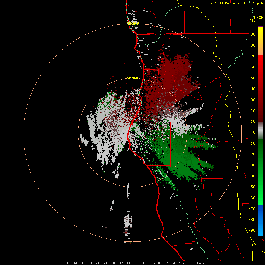Click the STORM RELATIVE VELOCITY caption text

tap(94, 263)
